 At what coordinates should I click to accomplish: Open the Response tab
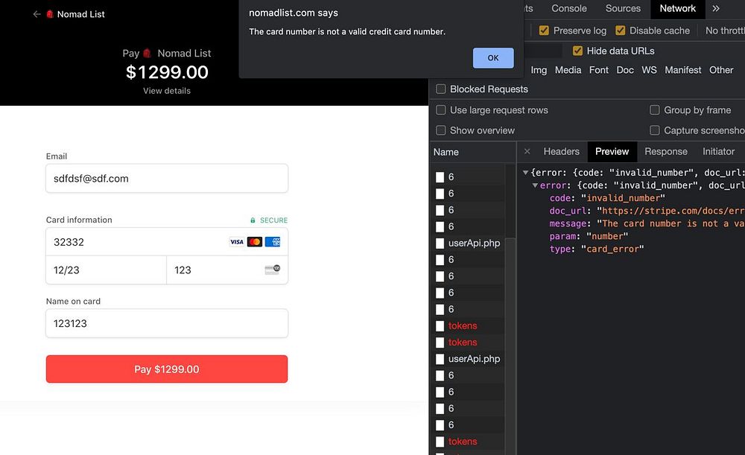pyautogui.click(x=665, y=151)
